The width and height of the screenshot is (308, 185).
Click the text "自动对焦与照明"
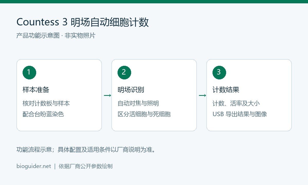coord(138,103)
